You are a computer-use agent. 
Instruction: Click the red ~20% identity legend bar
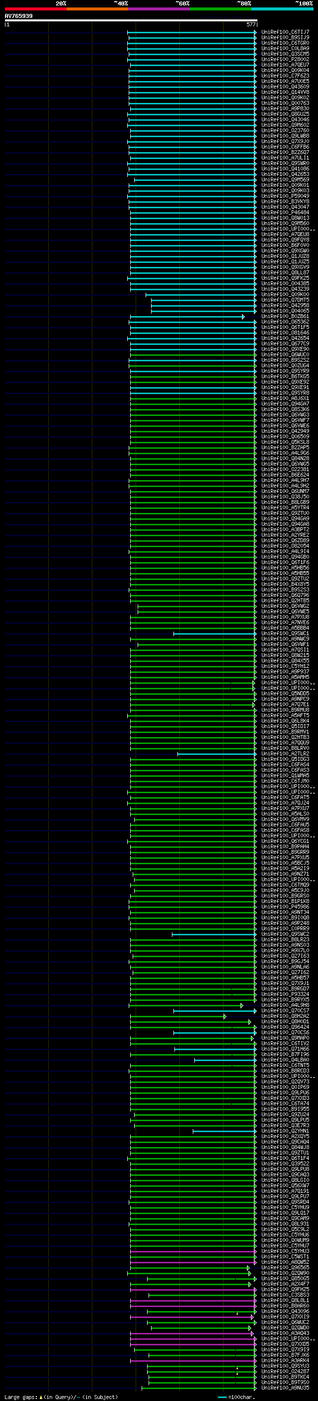pyautogui.click(x=35, y=9)
